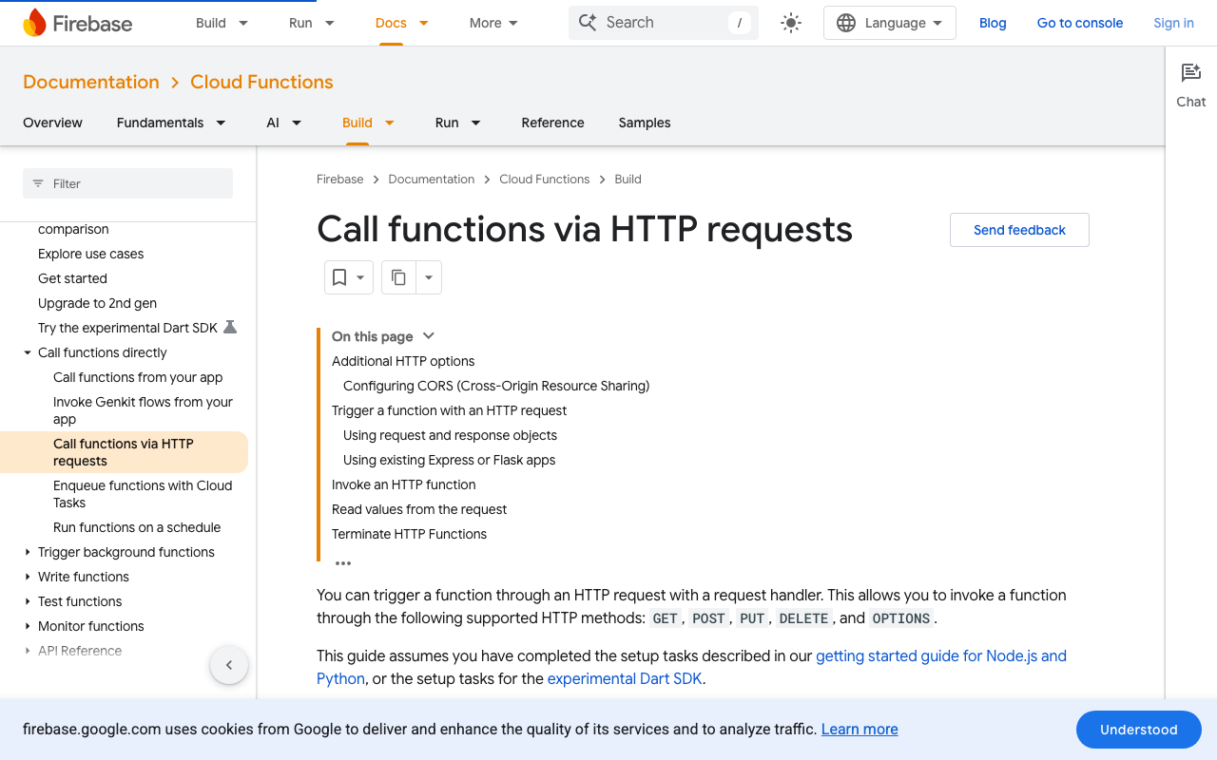Open the Overview tab
The width and height of the screenshot is (1217, 760).
(x=52, y=123)
